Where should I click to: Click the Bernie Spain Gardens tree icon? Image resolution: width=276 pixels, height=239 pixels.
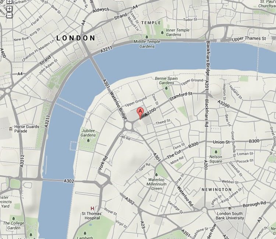click(x=166, y=88)
